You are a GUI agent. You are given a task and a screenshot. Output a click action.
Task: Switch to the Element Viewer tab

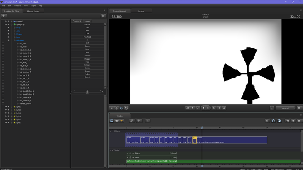point(33,11)
